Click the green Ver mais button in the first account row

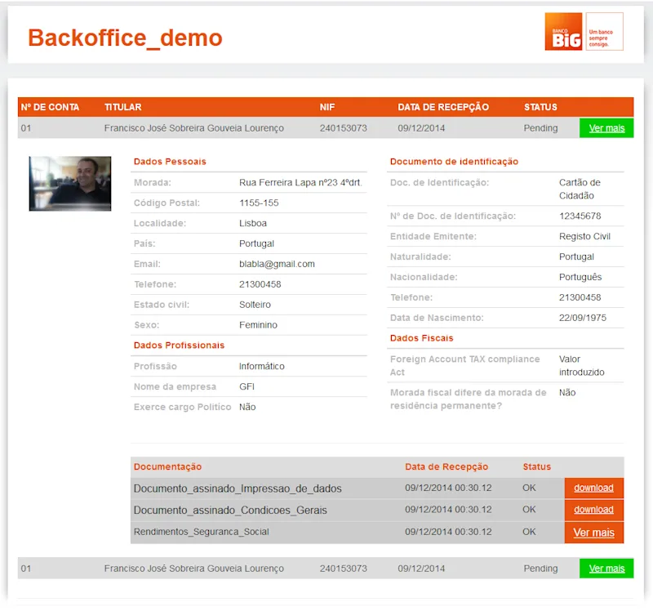point(606,128)
